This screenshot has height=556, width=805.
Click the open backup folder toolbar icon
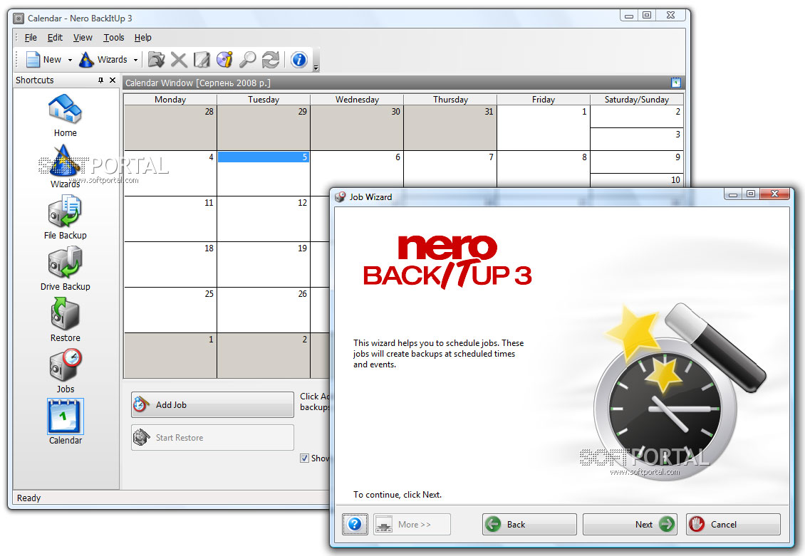[156, 60]
